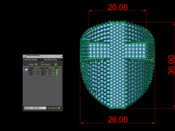This screenshot has height=131, width=175.
Task: Click the Gem Reporter window logo icon
Action: tap(24, 56)
